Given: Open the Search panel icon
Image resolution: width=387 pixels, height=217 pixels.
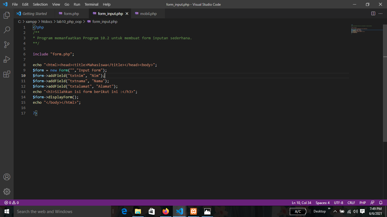Looking at the screenshot, I should [x=7, y=30].
